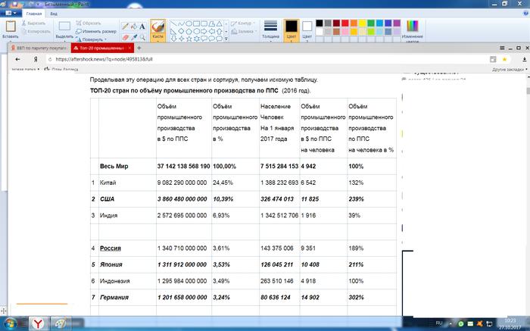Open the Выделить selection dropdown

point(66,36)
